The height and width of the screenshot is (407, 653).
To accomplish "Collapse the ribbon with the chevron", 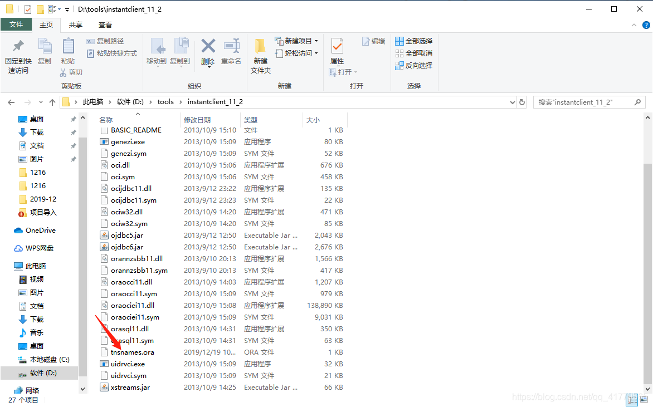I will [634, 25].
